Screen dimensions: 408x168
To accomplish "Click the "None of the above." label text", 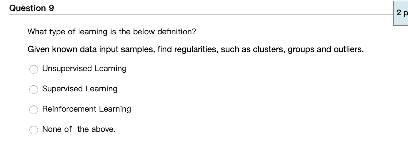I will 79,129.
